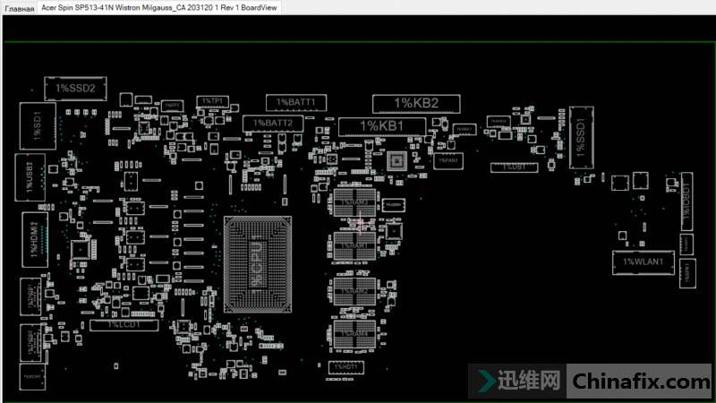Click the 1%KB1 keyboard connector
Image resolution: width=716 pixels, height=403 pixels.
coord(382,126)
